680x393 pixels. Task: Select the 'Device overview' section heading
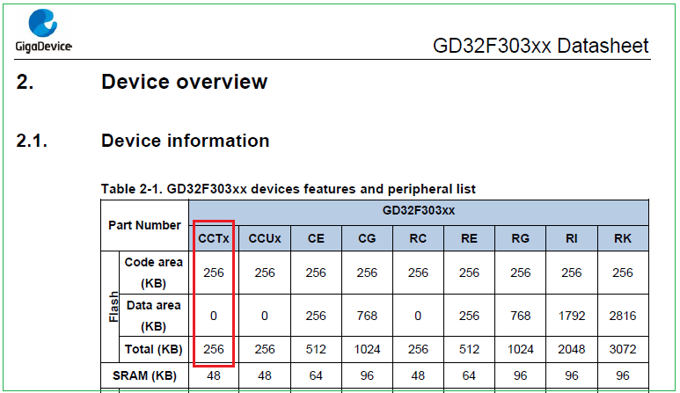pos(185,82)
